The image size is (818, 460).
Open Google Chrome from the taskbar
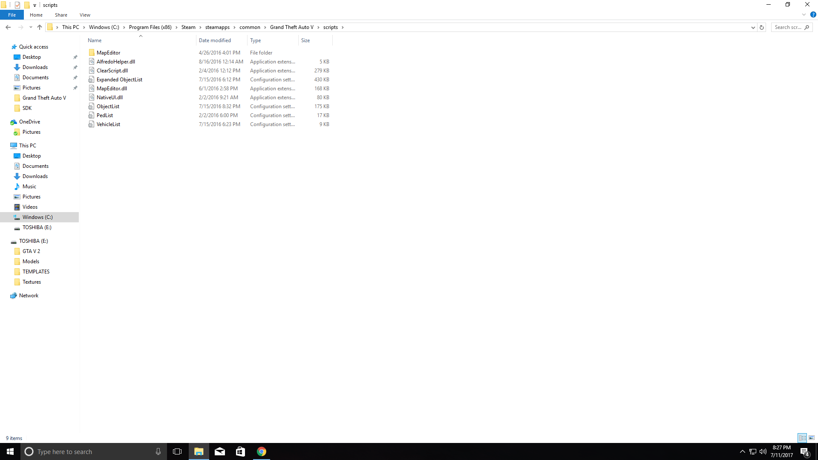click(262, 451)
